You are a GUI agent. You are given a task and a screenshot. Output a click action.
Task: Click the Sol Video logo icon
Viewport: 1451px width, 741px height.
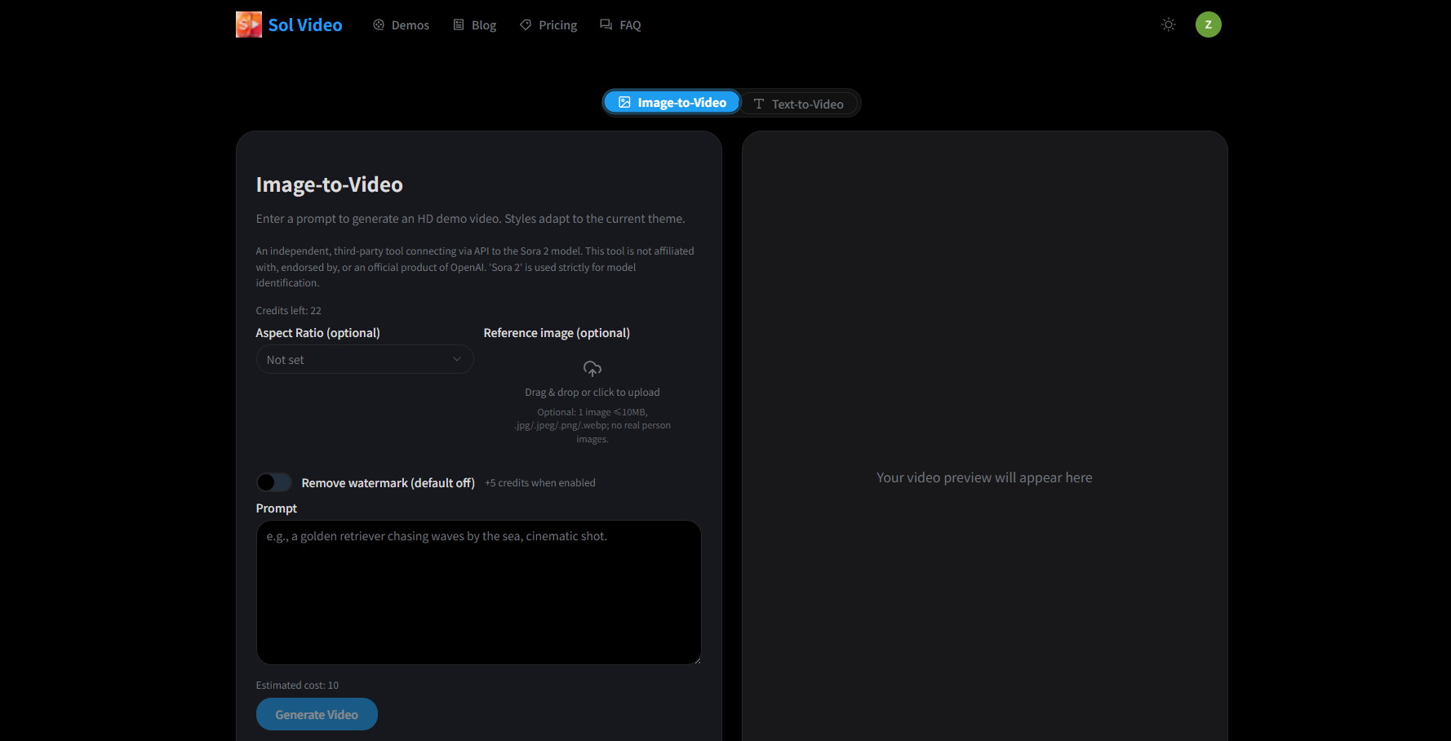tap(249, 24)
